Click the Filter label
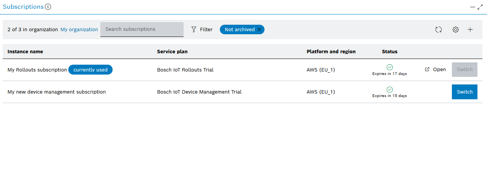This screenshot has height=194, width=487. click(206, 29)
